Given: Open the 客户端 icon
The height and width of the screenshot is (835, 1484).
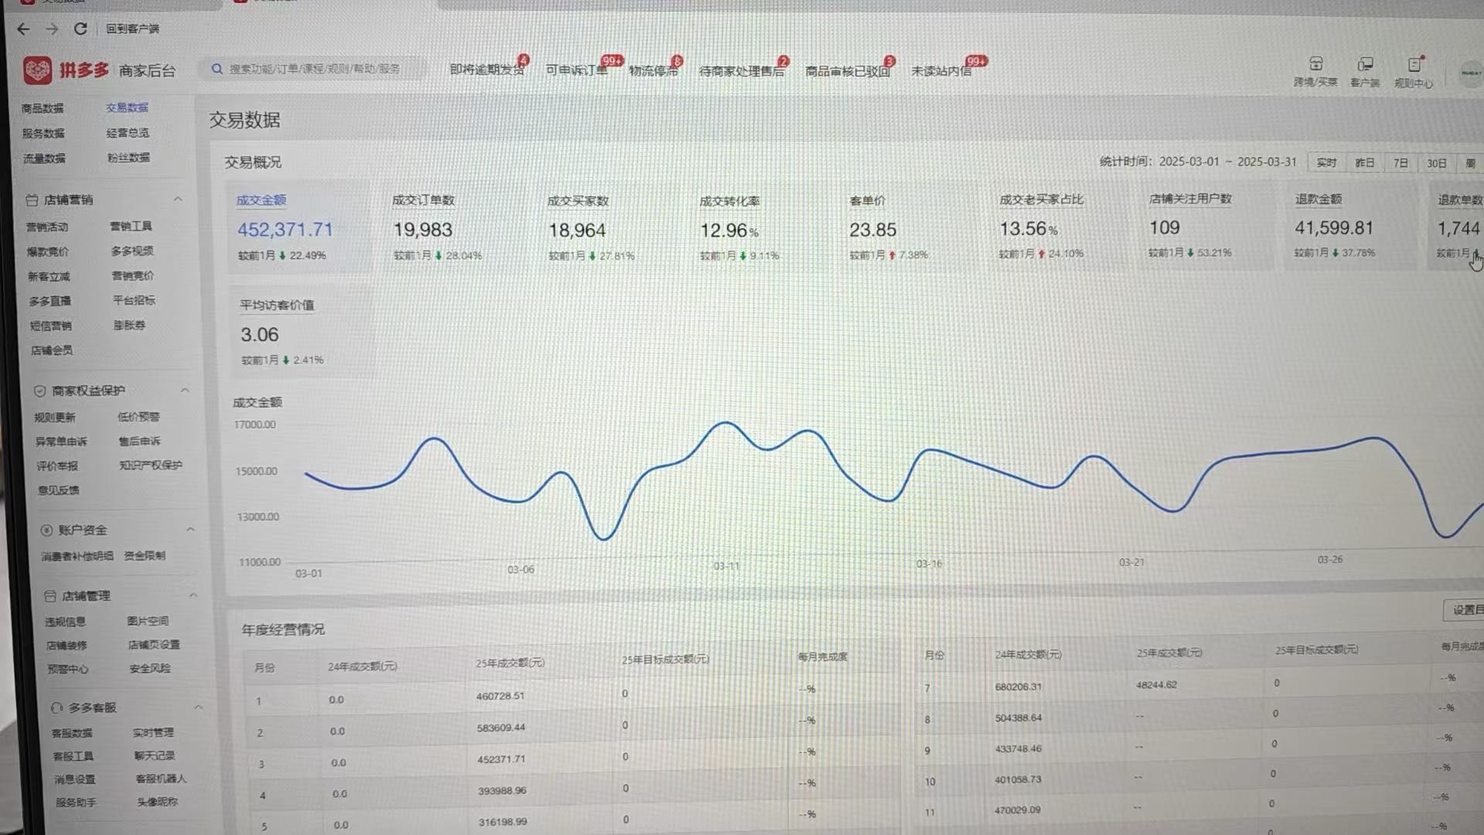Looking at the screenshot, I should [1365, 72].
